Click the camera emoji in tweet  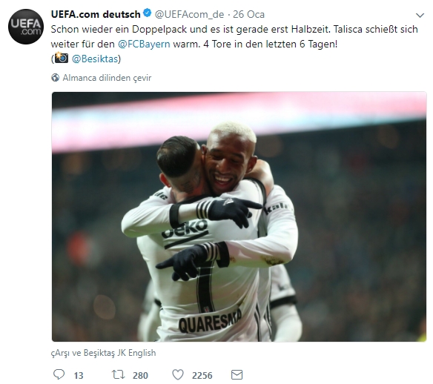(61, 58)
